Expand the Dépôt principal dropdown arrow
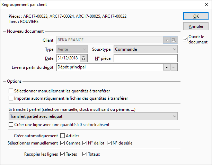212x165 pixels. tap(167, 67)
